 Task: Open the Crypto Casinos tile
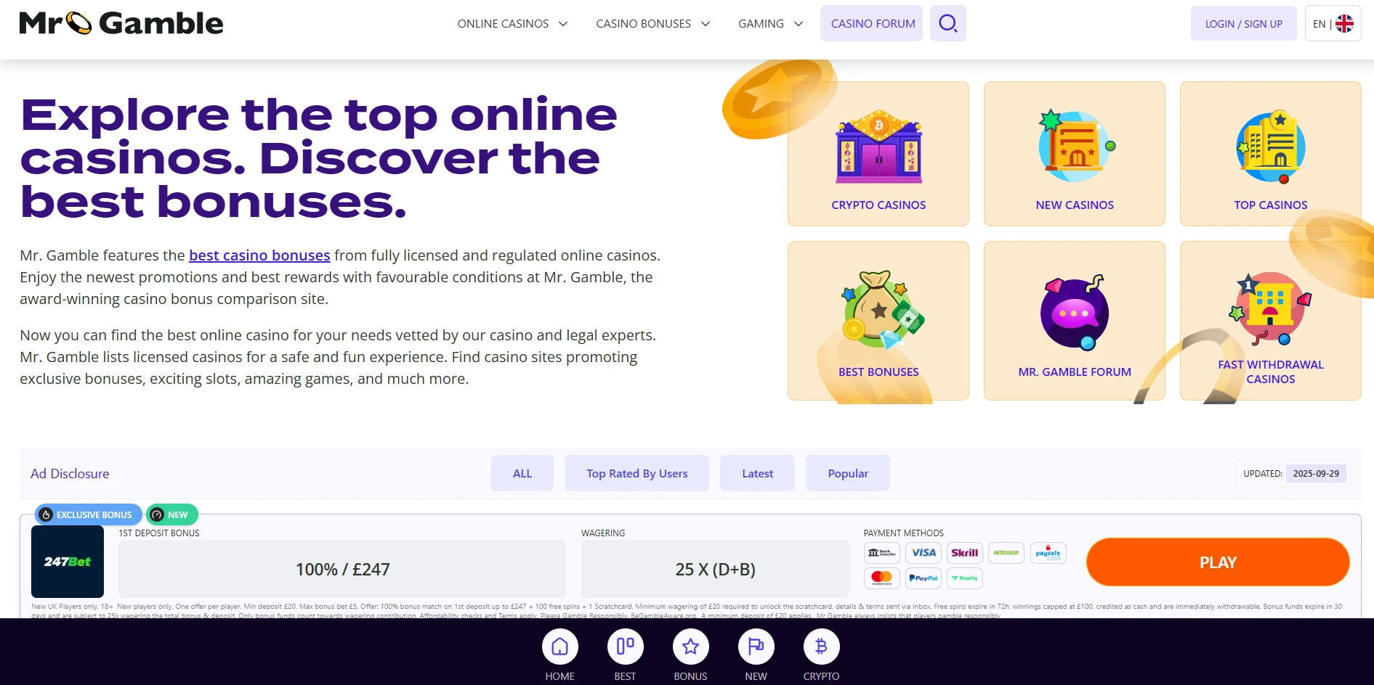(x=878, y=154)
